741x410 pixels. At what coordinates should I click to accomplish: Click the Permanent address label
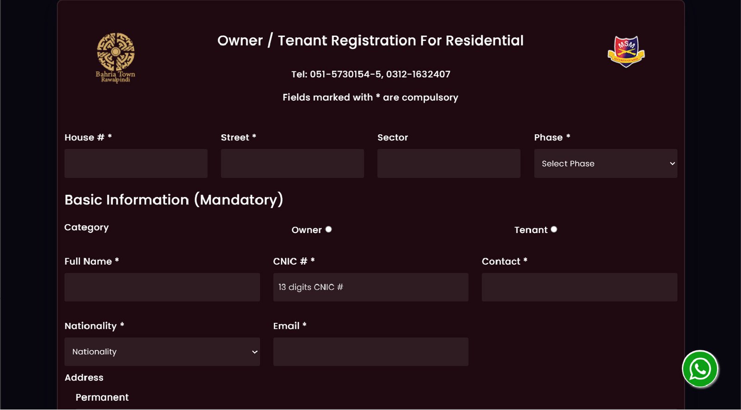click(102, 397)
